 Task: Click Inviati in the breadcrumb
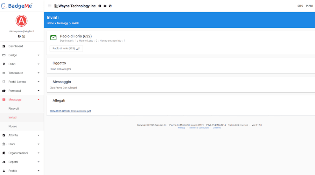(x=75, y=23)
